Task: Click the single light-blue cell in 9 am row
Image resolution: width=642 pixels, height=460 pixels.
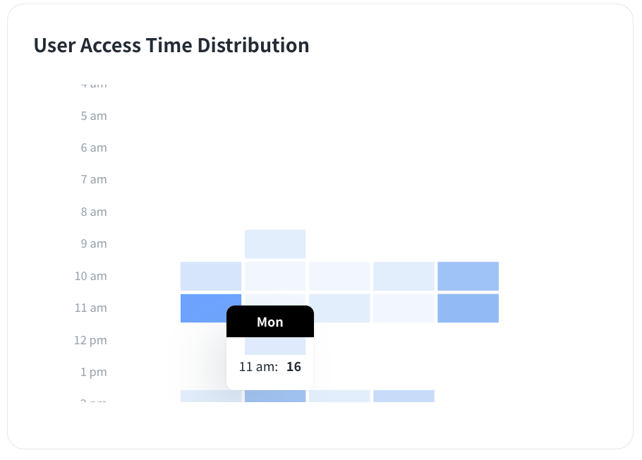Action: (x=275, y=244)
